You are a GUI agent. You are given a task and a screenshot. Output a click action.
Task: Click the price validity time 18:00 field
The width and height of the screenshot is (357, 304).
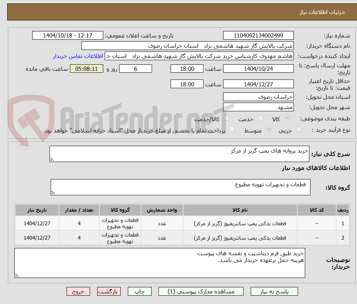click(187, 84)
